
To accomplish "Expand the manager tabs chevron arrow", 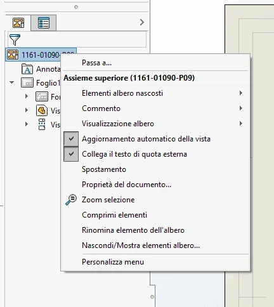I will (x=142, y=22).
